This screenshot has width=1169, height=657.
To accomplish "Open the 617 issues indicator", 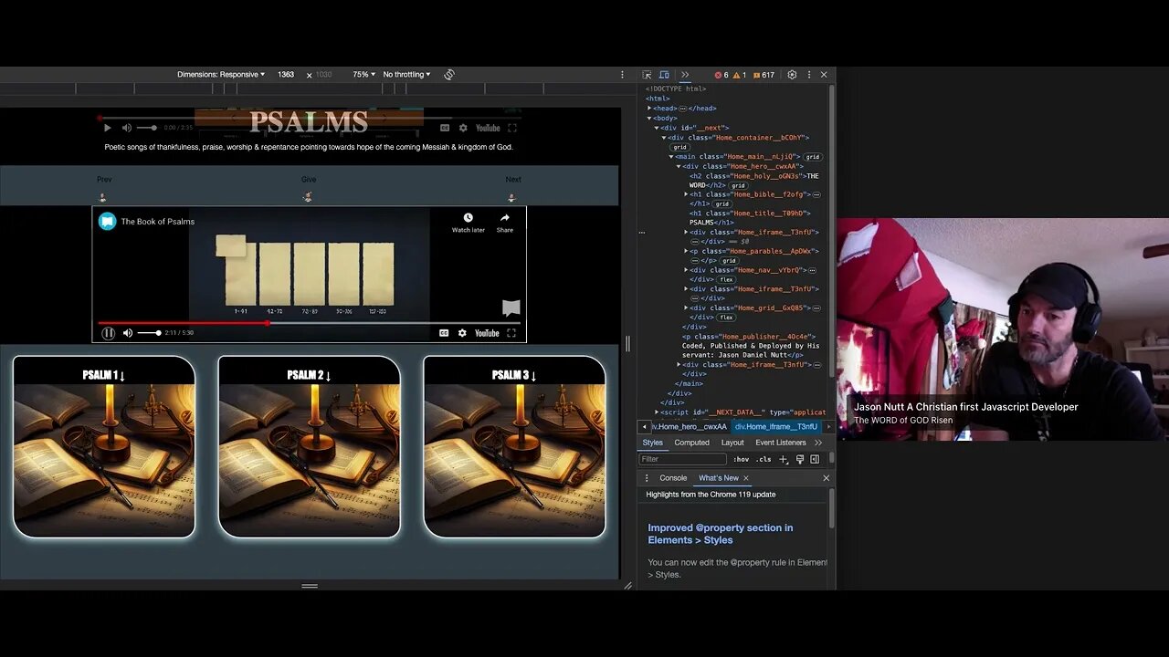I will click(764, 75).
